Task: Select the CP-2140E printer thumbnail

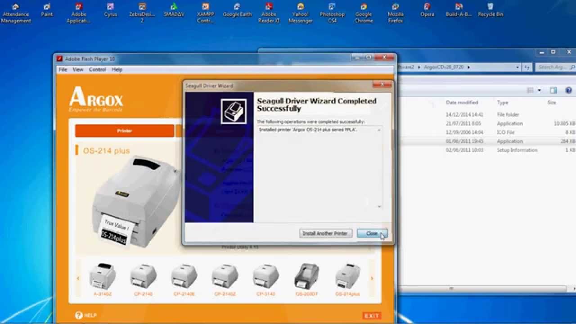Action: 184,280
